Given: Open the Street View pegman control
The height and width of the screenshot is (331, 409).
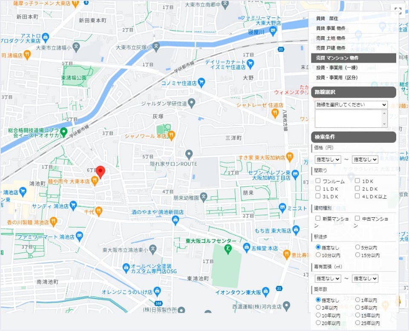Looking at the screenshot, I should click(398, 300).
